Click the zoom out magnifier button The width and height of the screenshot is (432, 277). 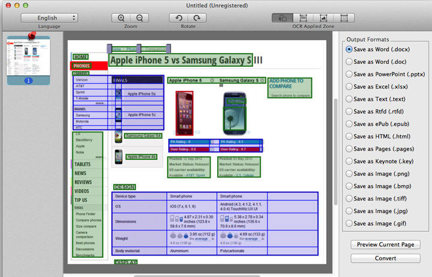coord(139,19)
